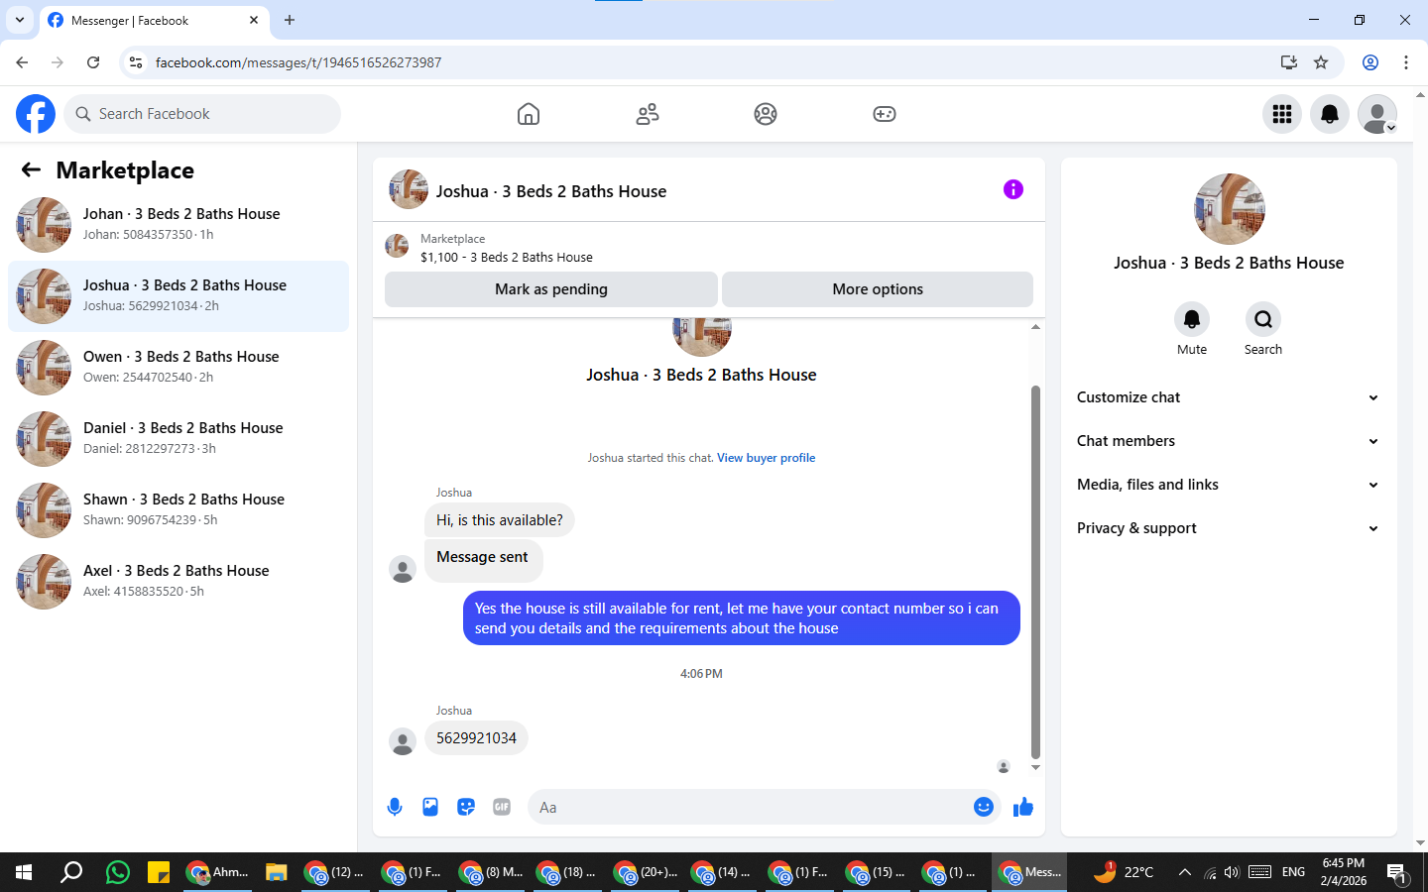Open the taskbar clock and date
This screenshot has height=892, width=1428.
point(1344,872)
